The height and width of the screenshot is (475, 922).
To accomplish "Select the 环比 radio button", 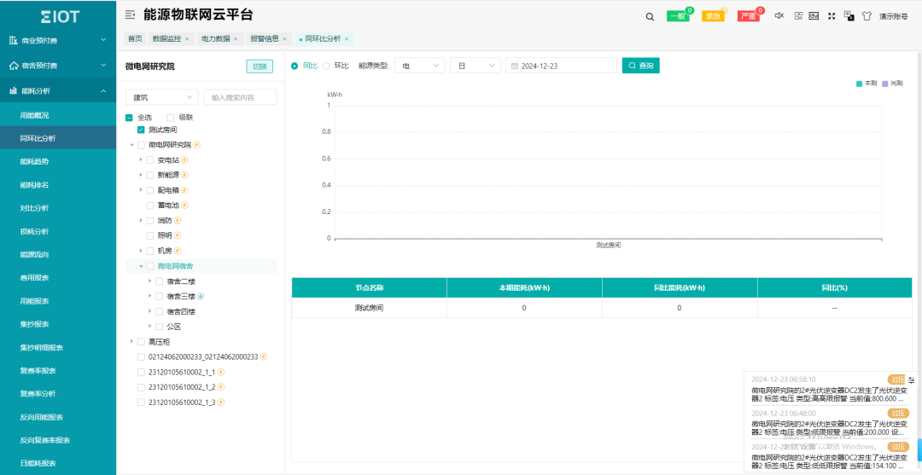I will (x=326, y=66).
